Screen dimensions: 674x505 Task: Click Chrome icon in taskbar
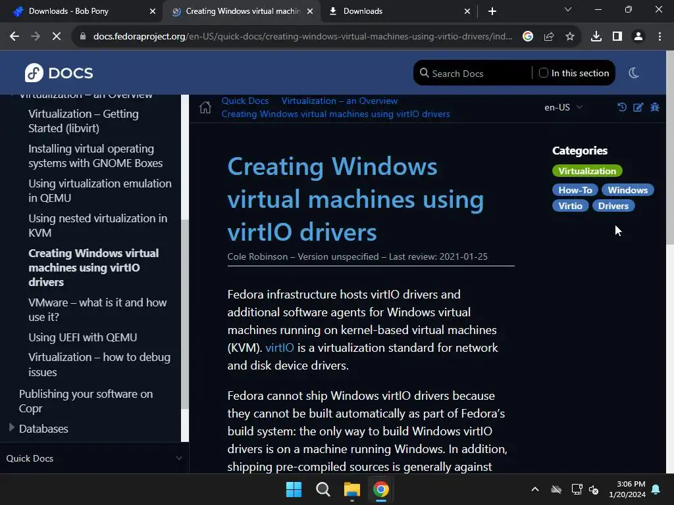coord(381,489)
